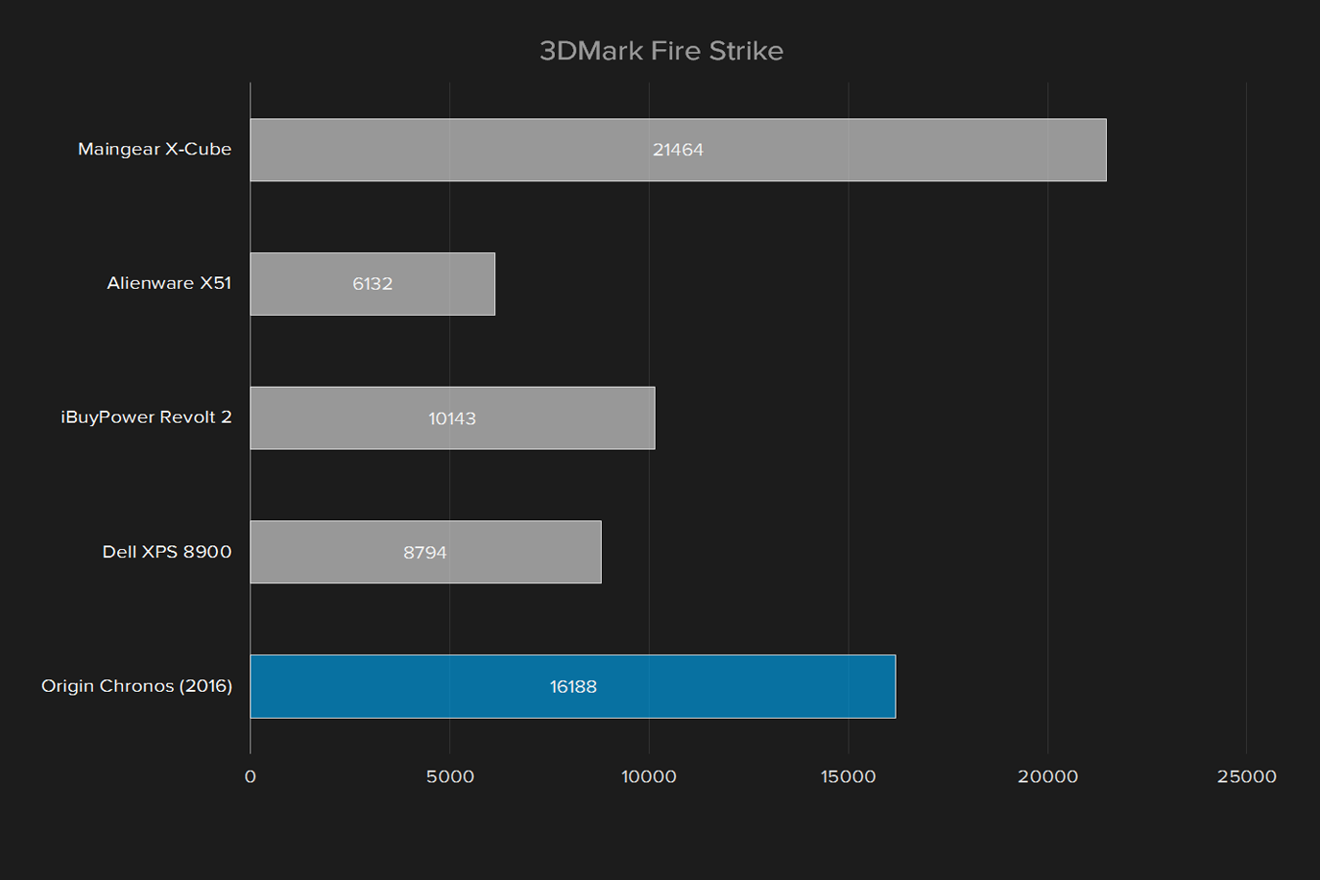Click the Maingear X-Cube bar showing 21464
1320x880 pixels.
(678, 150)
